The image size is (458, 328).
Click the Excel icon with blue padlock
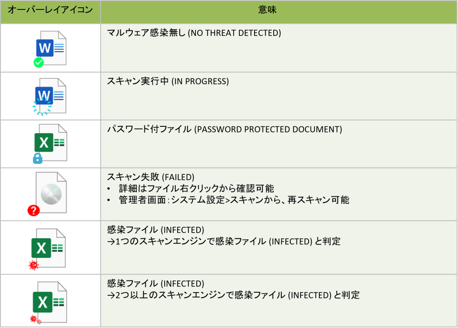pyautogui.click(x=50, y=143)
